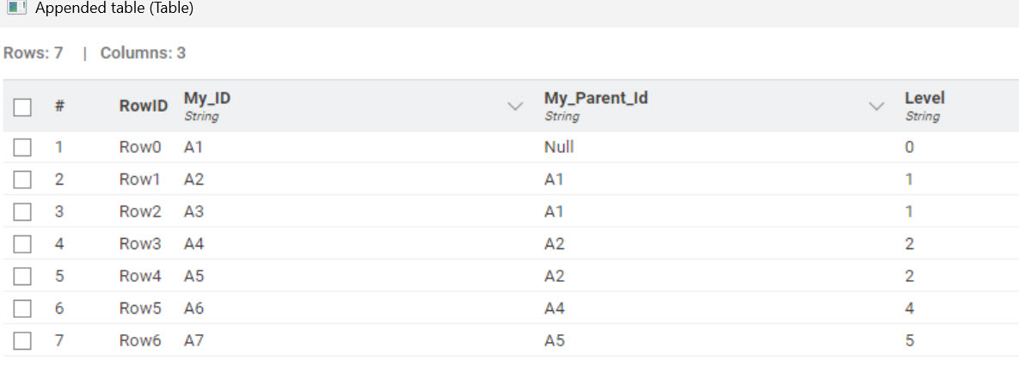Image resolution: width=1019 pixels, height=379 pixels.
Task: Click the Level value 5 for A7
Action: click(x=909, y=340)
